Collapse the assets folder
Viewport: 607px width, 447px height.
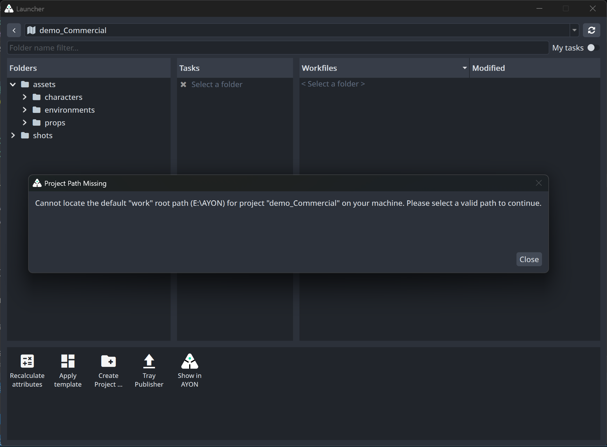(13, 84)
